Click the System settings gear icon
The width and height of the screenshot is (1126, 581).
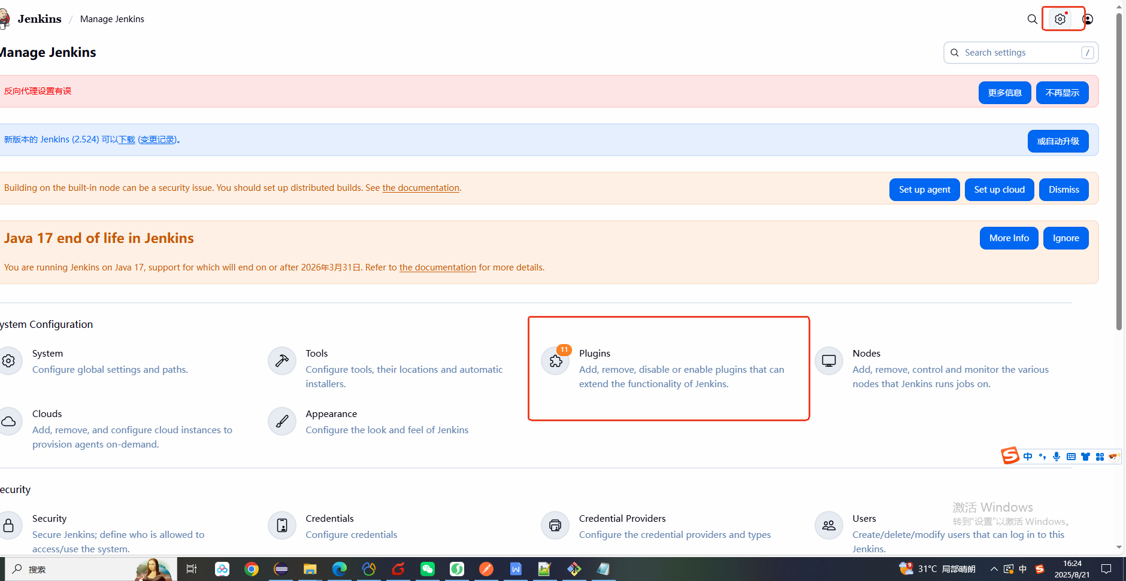tap(8, 361)
